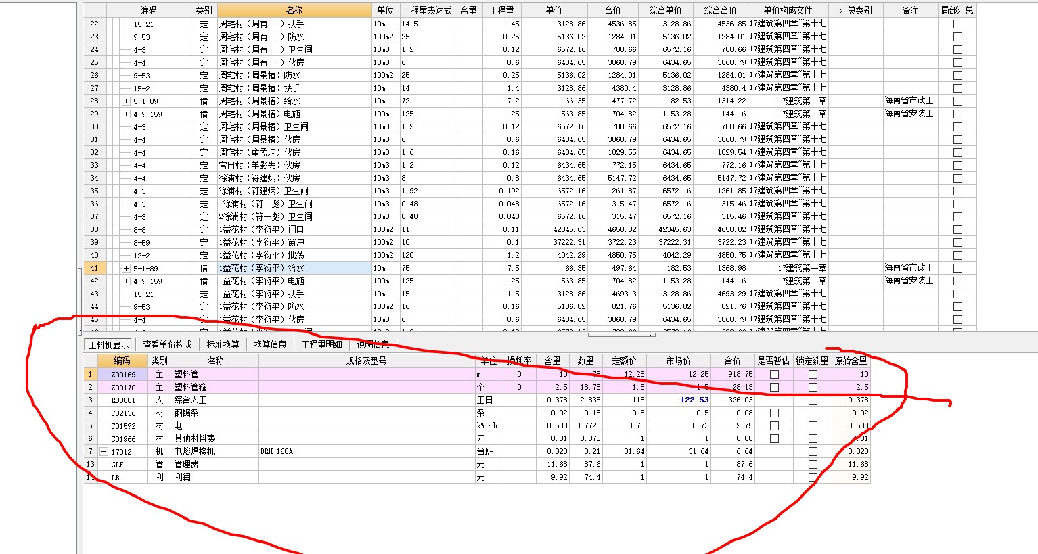Expand row 41 item 5-1-89
The height and width of the screenshot is (554, 1038).
click(126, 268)
